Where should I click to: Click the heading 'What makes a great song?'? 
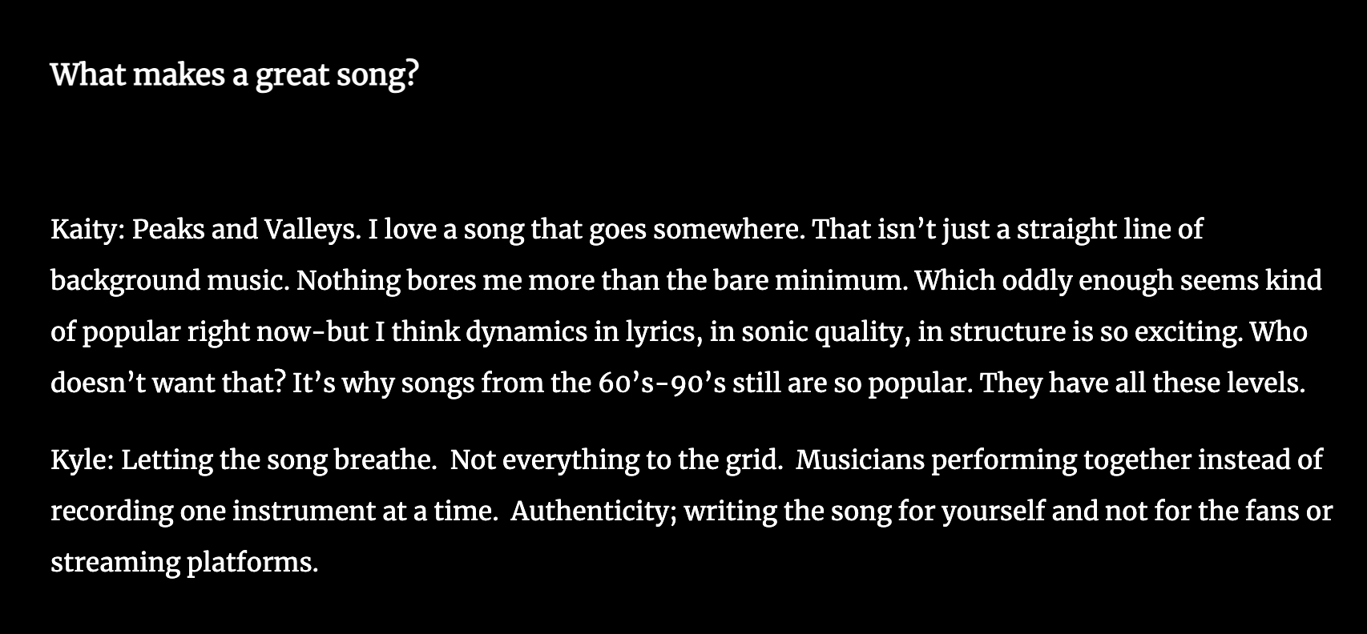(x=235, y=75)
